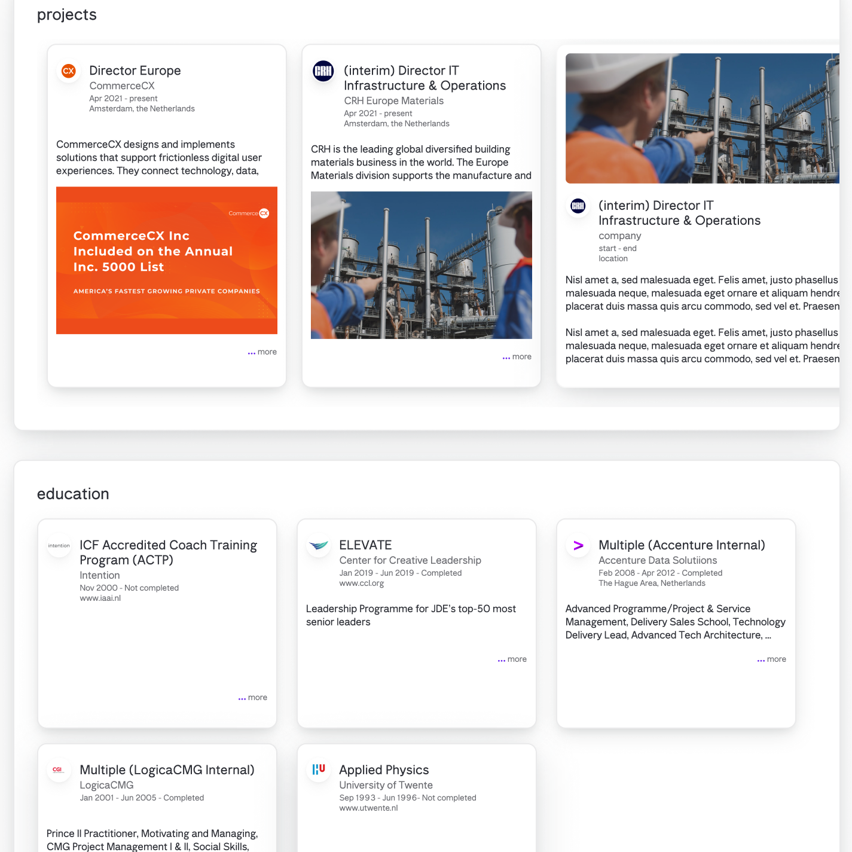Click 'Nov 2000 - Not completed' text
852x852 pixels.
(129, 588)
